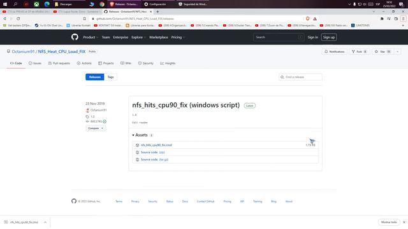
Task: Star the repository
Action: [382, 52]
